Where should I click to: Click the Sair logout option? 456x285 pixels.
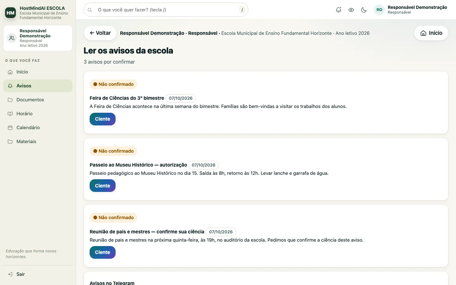coord(38,274)
